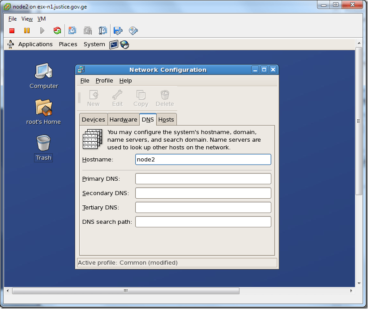Image resolution: width=368 pixels, height=309 pixels.
Task: Select the Edit wrench tool
Action: coord(117,98)
